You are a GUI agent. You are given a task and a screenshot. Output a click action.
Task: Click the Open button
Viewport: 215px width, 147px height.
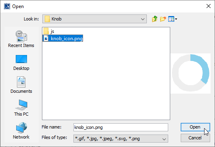pyautogui.click(x=195, y=127)
